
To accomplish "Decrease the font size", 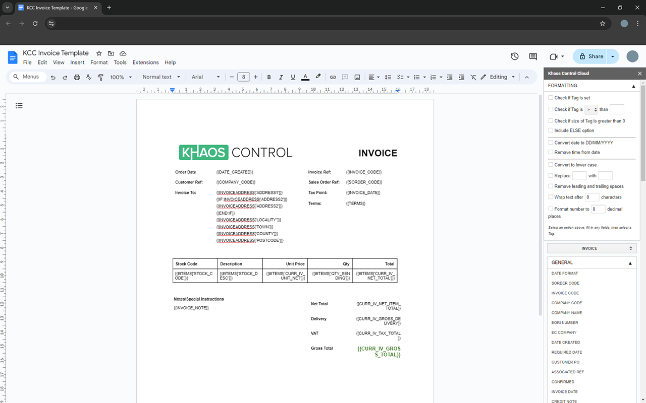I will 232,77.
